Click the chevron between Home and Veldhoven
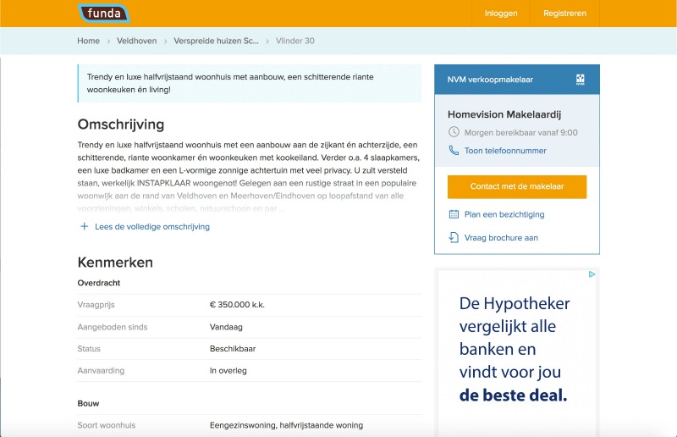The image size is (677, 437). (108, 41)
